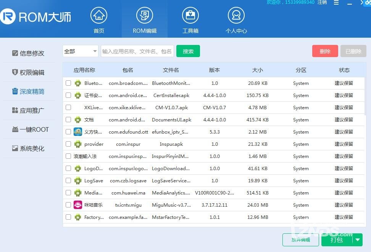This screenshot has height=252, width=371.
Task: Tick the MediaAnalytics row checkbox
Action: (68, 193)
